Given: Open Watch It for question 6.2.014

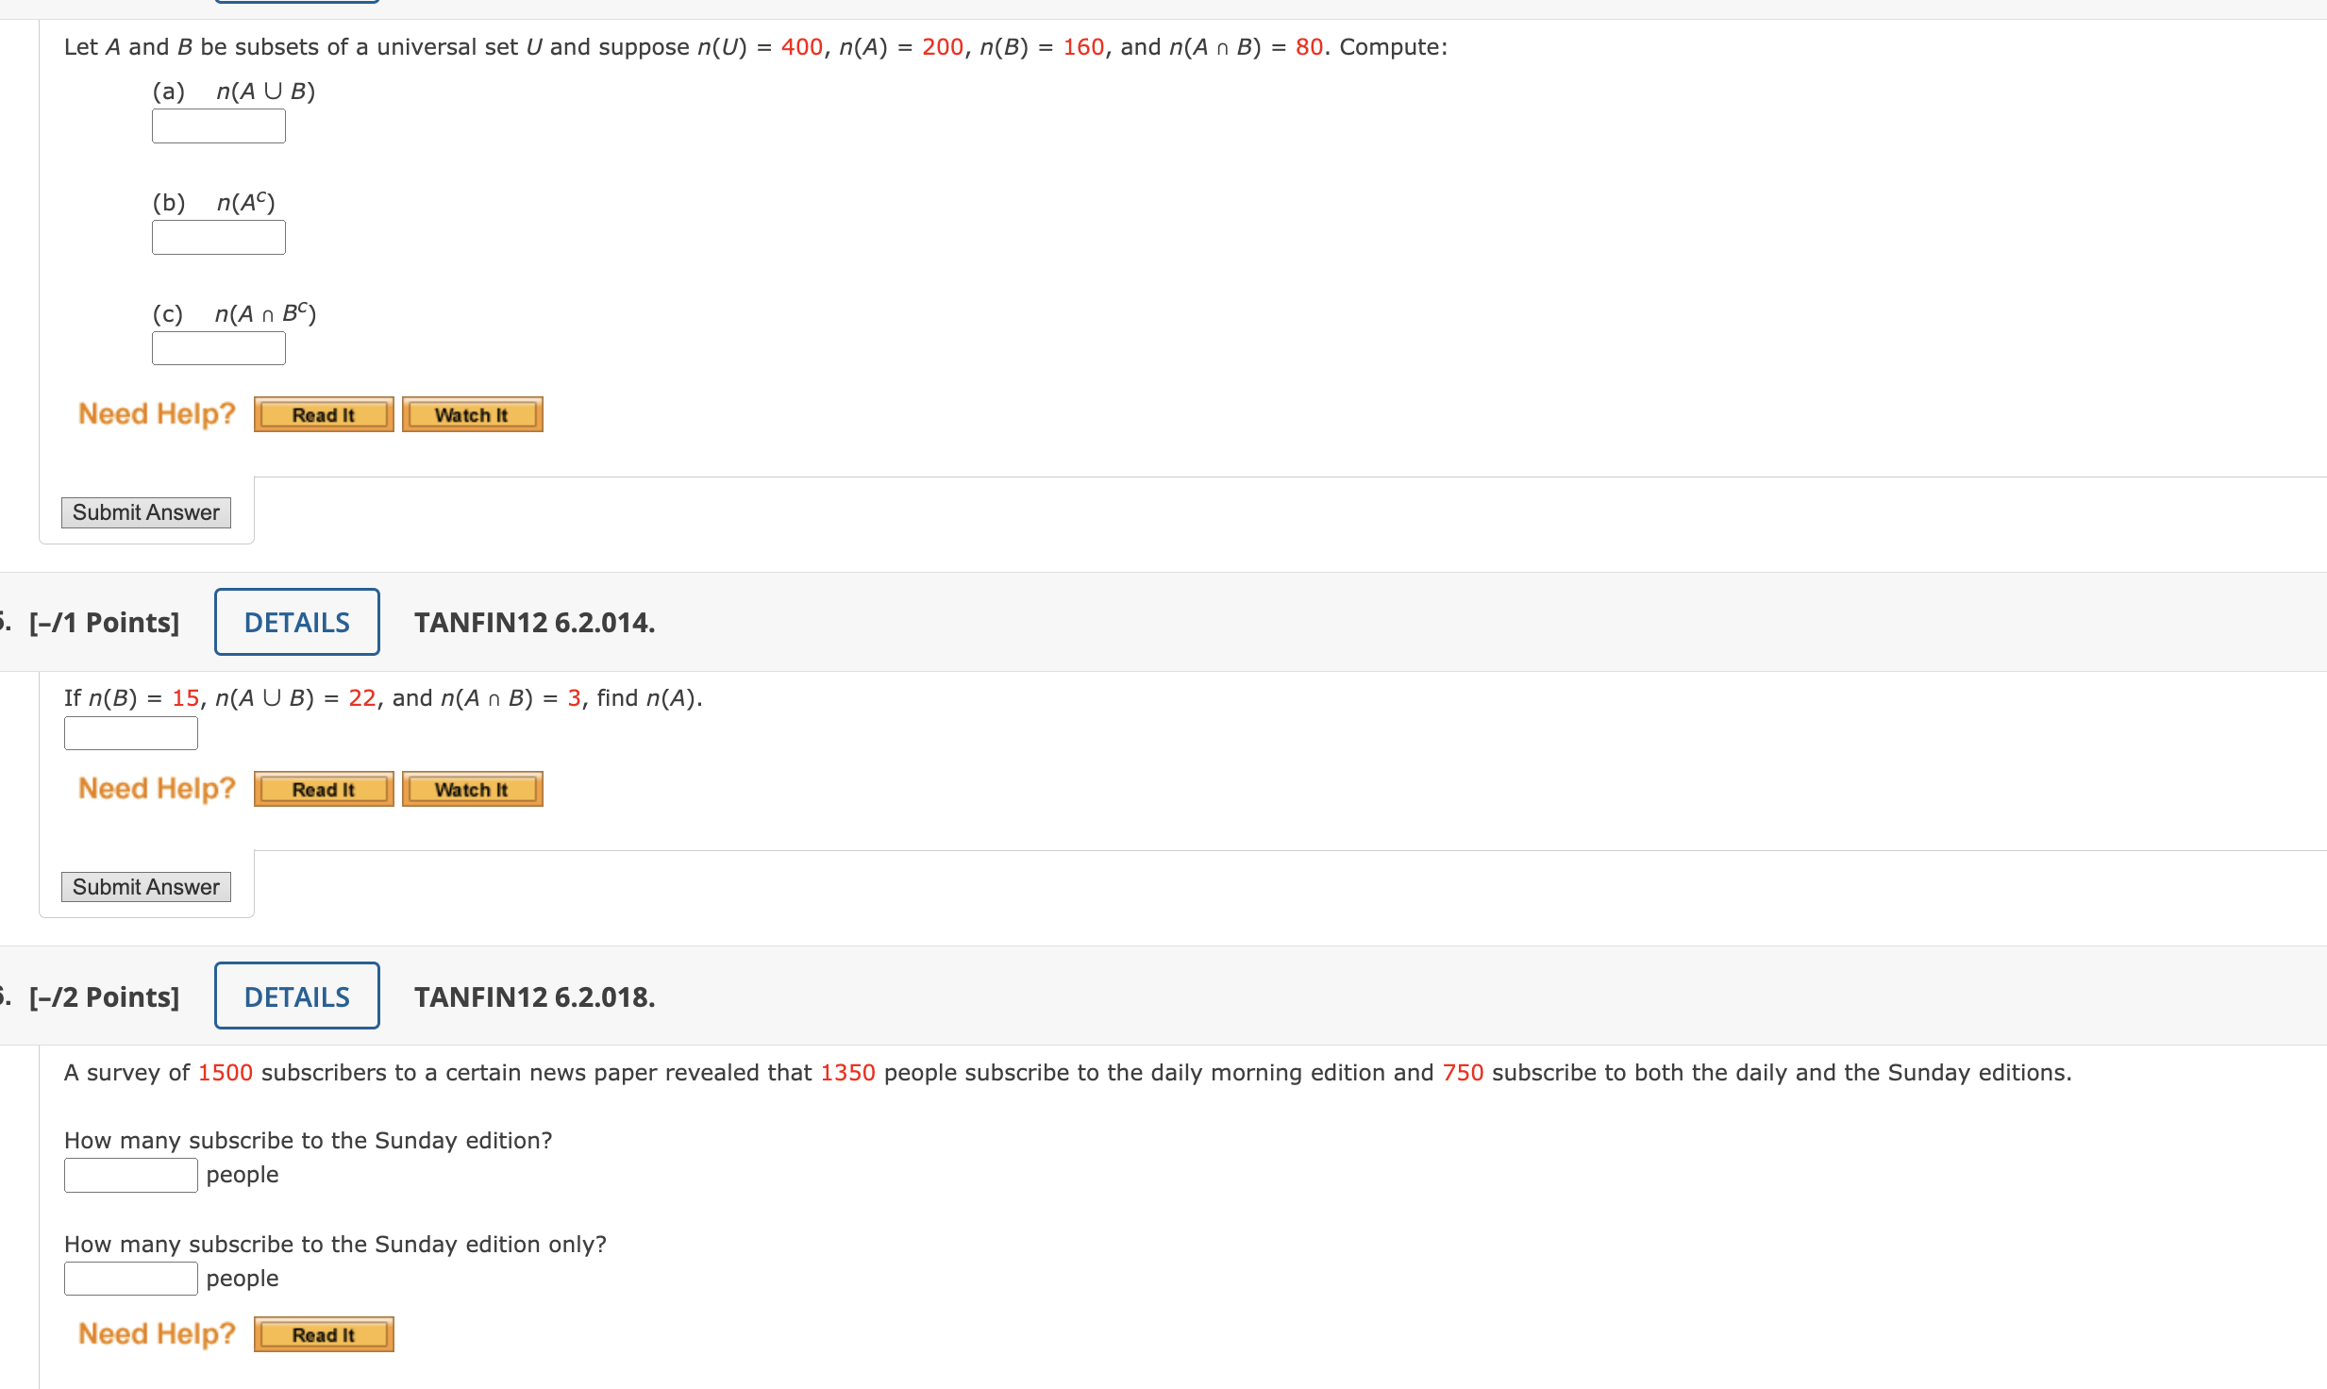Looking at the screenshot, I should click(x=472, y=789).
